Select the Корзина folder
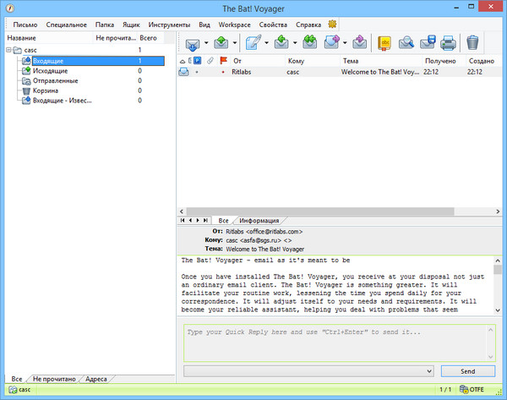 click(46, 90)
